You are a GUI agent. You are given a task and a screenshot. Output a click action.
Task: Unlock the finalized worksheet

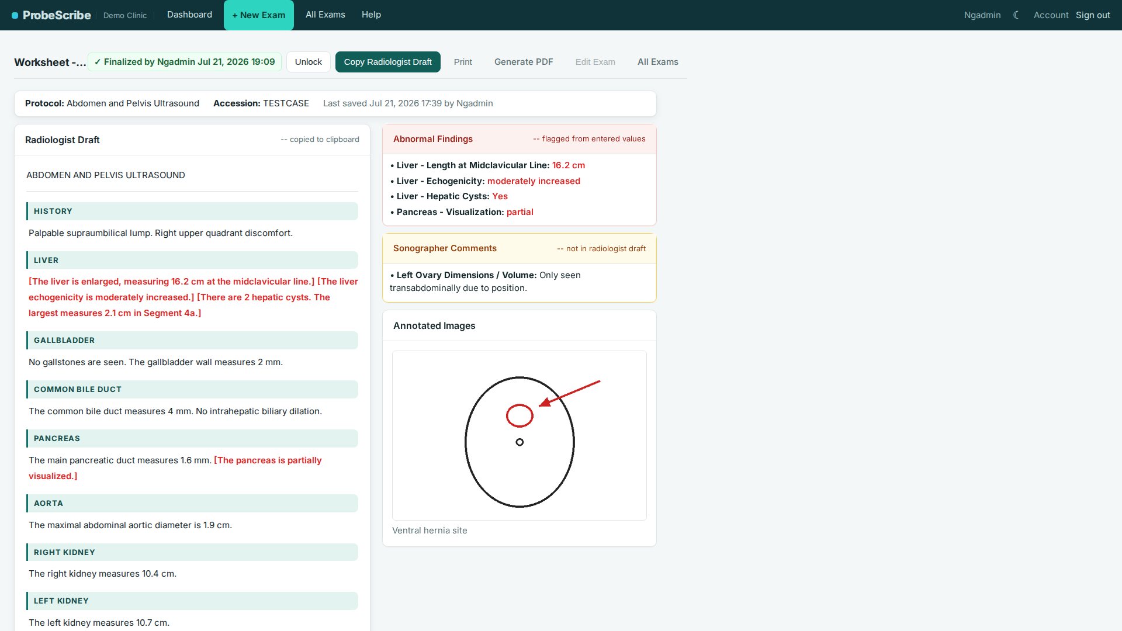coord(309,62)
